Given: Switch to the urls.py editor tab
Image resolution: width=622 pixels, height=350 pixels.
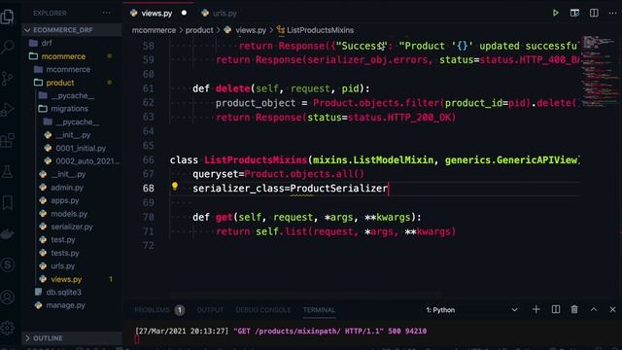Looking at the screenshot, I should pos(225,13).
